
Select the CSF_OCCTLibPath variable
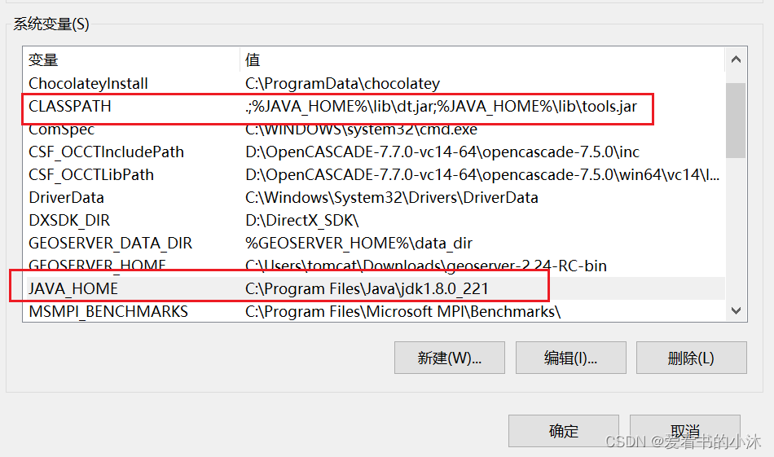pyautogui.click(x=374, y=174)
